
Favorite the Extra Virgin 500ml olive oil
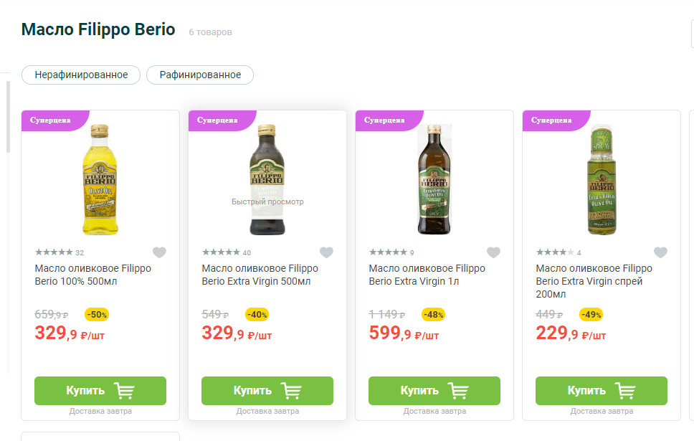326,252
